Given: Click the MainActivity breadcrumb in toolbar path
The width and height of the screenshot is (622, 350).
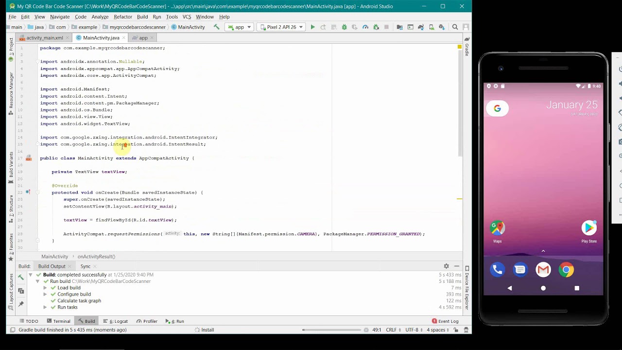Looking at the screenshot, I should coord(188,27).
